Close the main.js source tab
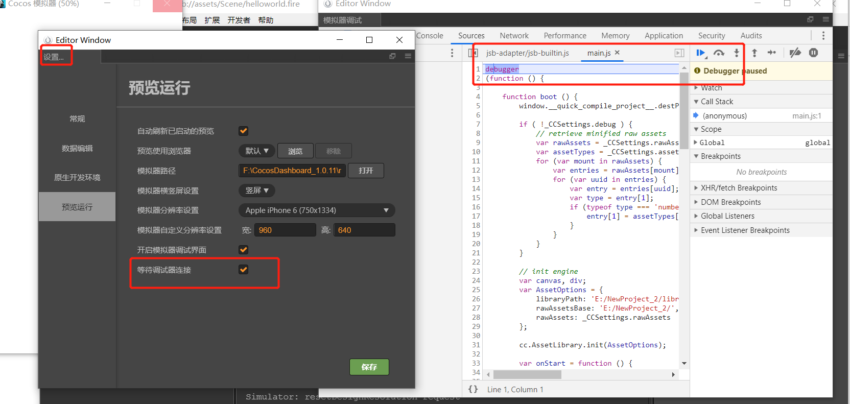This screenshot has width=850, height=404. [617, 53]
